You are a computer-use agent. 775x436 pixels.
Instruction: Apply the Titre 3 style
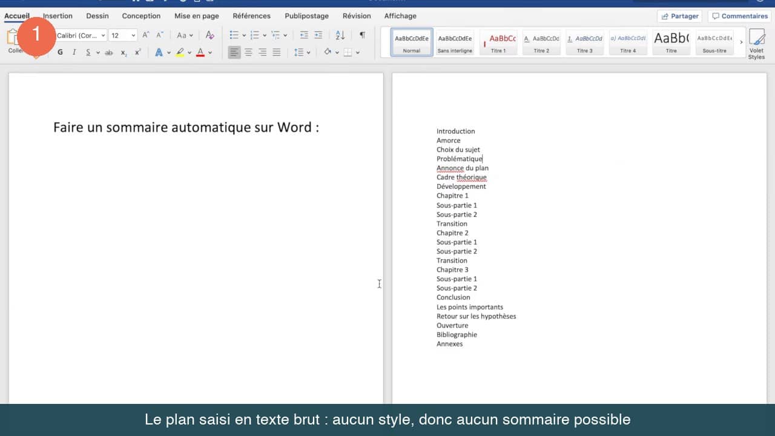coord(584,42)
